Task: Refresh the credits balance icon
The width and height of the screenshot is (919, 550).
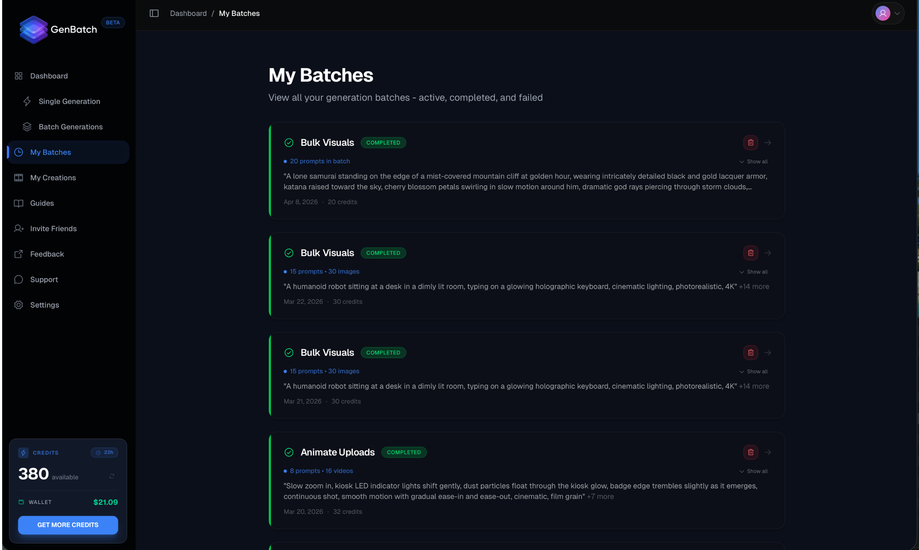Action: click(x=111, y=476)
